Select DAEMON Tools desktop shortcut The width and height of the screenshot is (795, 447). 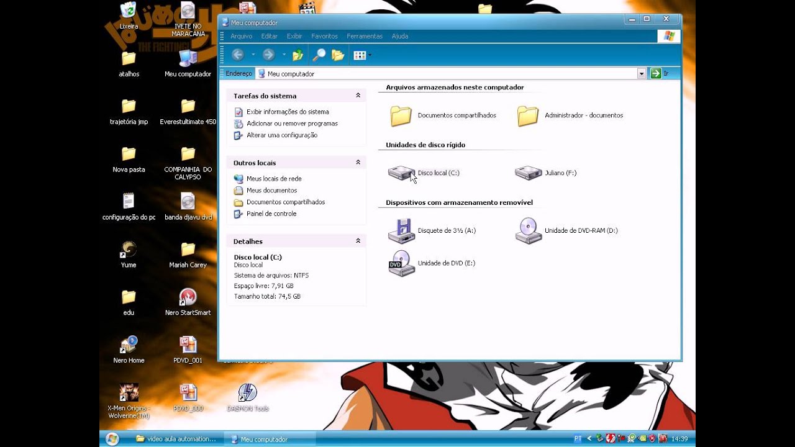click(248, 398)
